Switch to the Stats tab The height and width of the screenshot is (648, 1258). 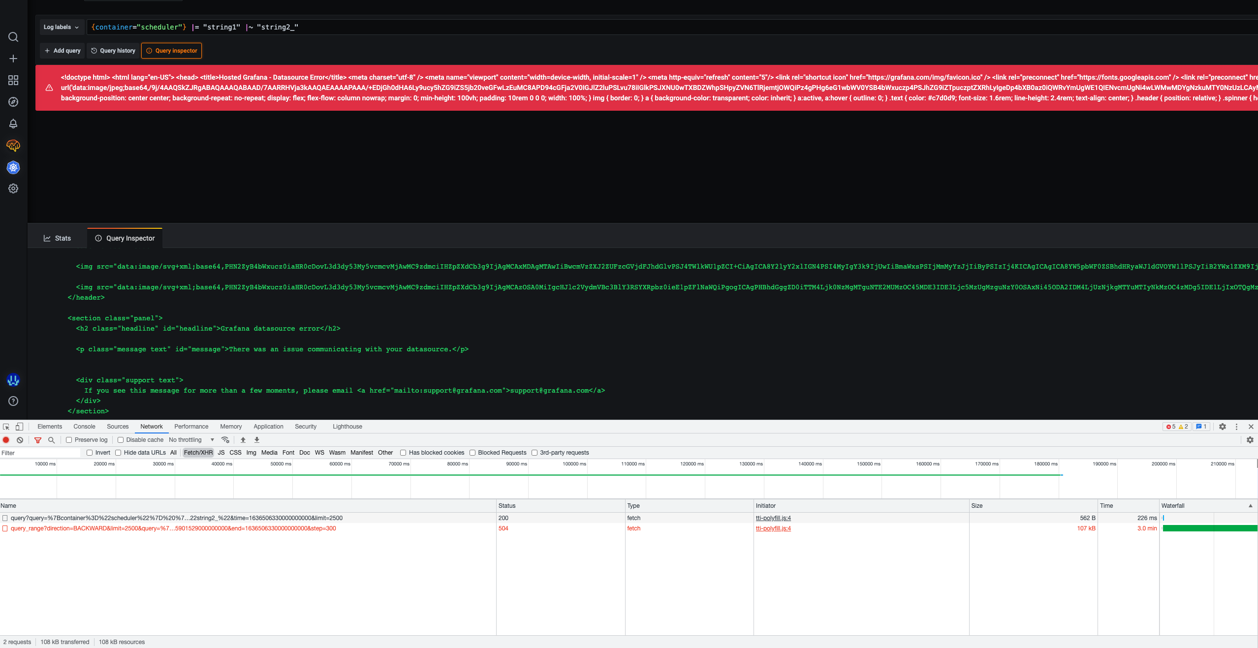tap(58, 238)
